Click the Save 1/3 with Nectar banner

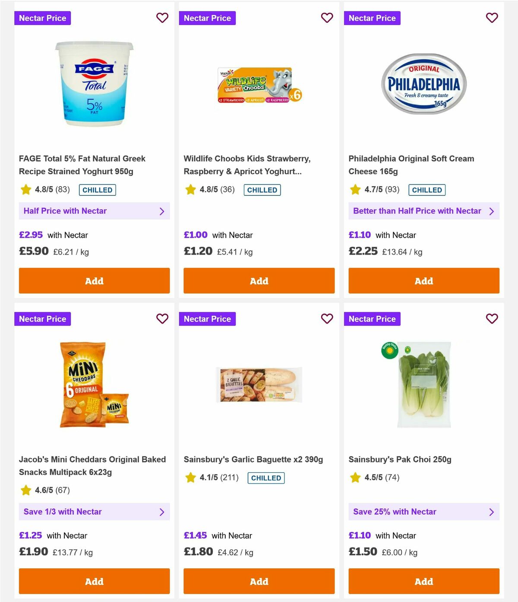click(94, 512)
